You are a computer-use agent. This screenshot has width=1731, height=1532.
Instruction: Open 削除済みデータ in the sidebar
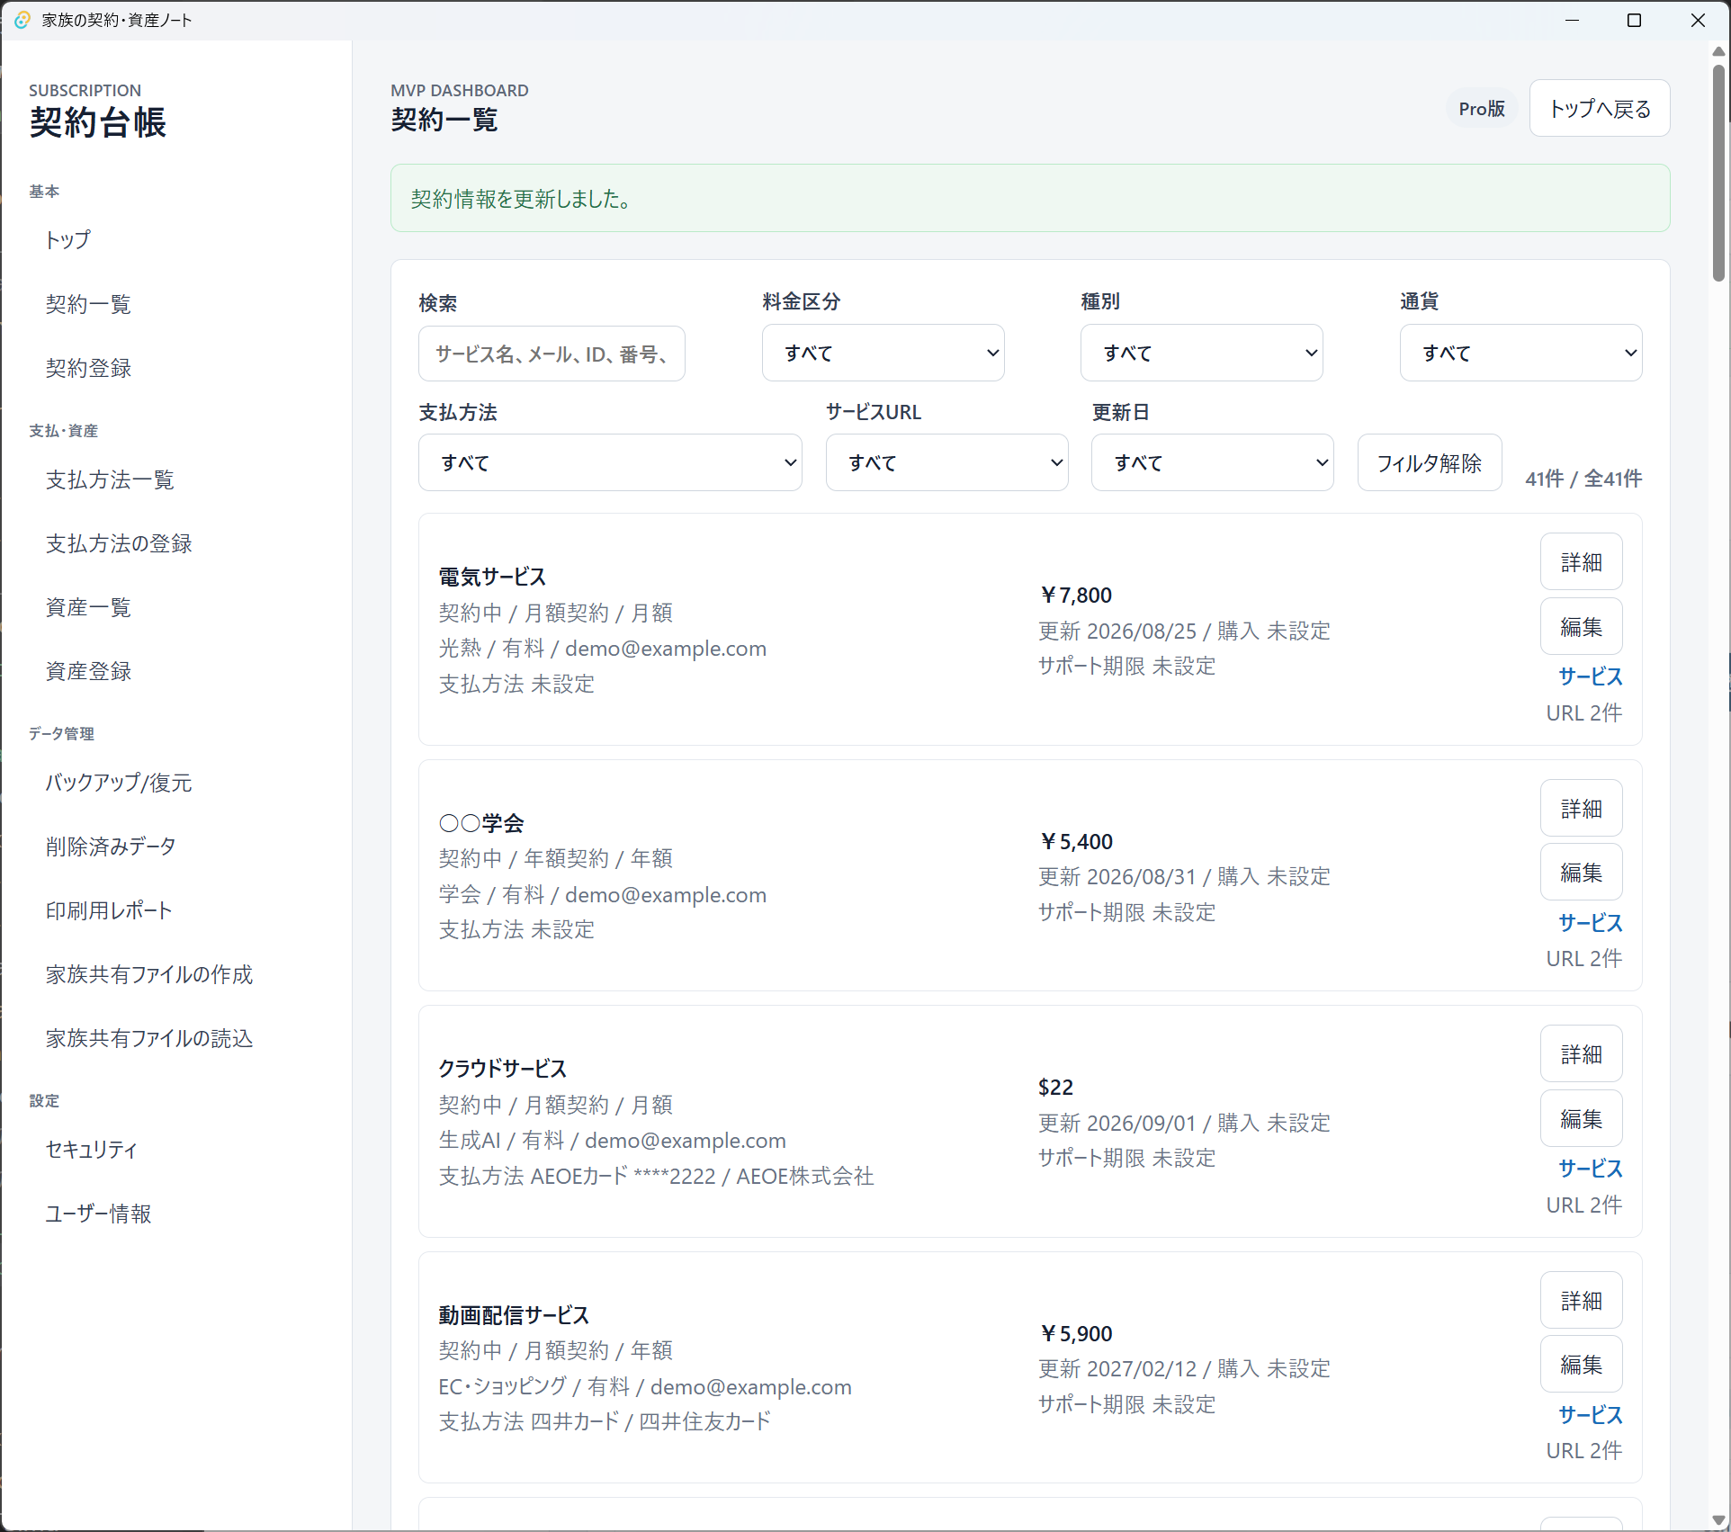point(111,847)
